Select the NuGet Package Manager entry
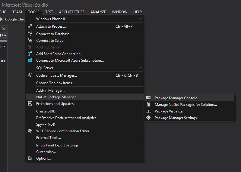This screenshot has height=172, width=241. click(85, 97)
